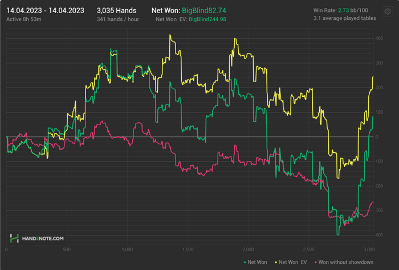Viewport: 399px width, 270px height.
Task: Click the 1,000 hands x-axis label
Action: point(127,250)
